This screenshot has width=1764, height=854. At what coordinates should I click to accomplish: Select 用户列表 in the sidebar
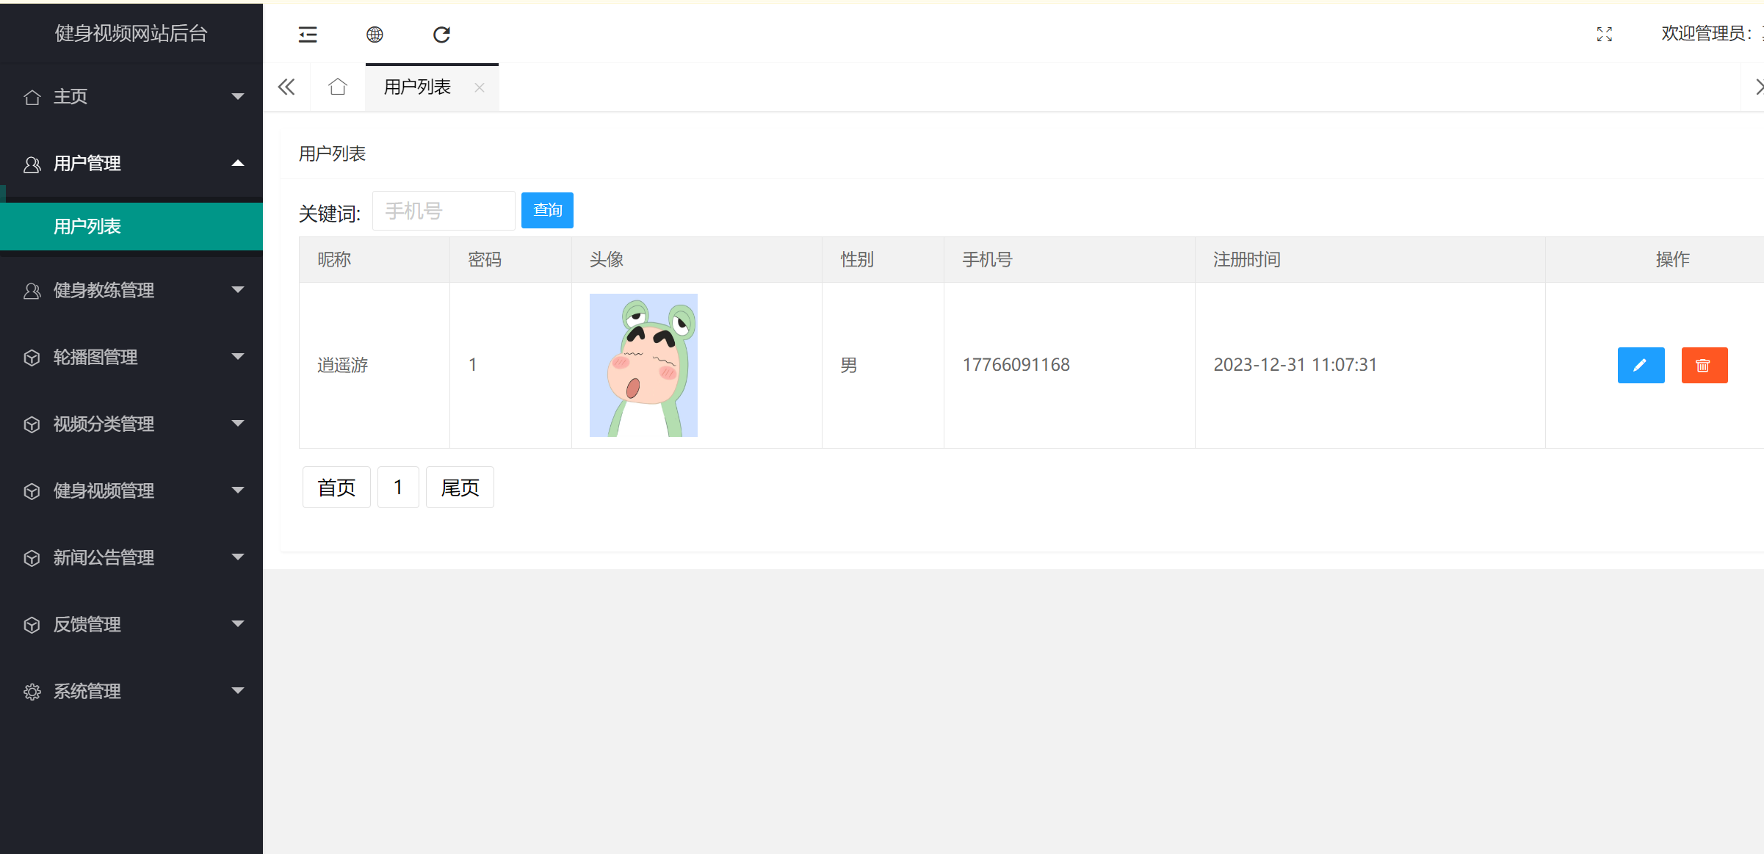87,226
